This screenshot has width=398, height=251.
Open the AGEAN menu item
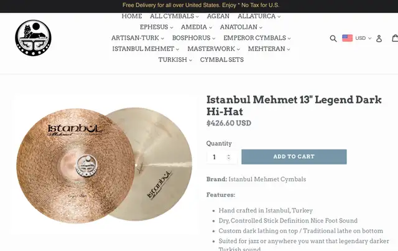(x=218, y=16)
